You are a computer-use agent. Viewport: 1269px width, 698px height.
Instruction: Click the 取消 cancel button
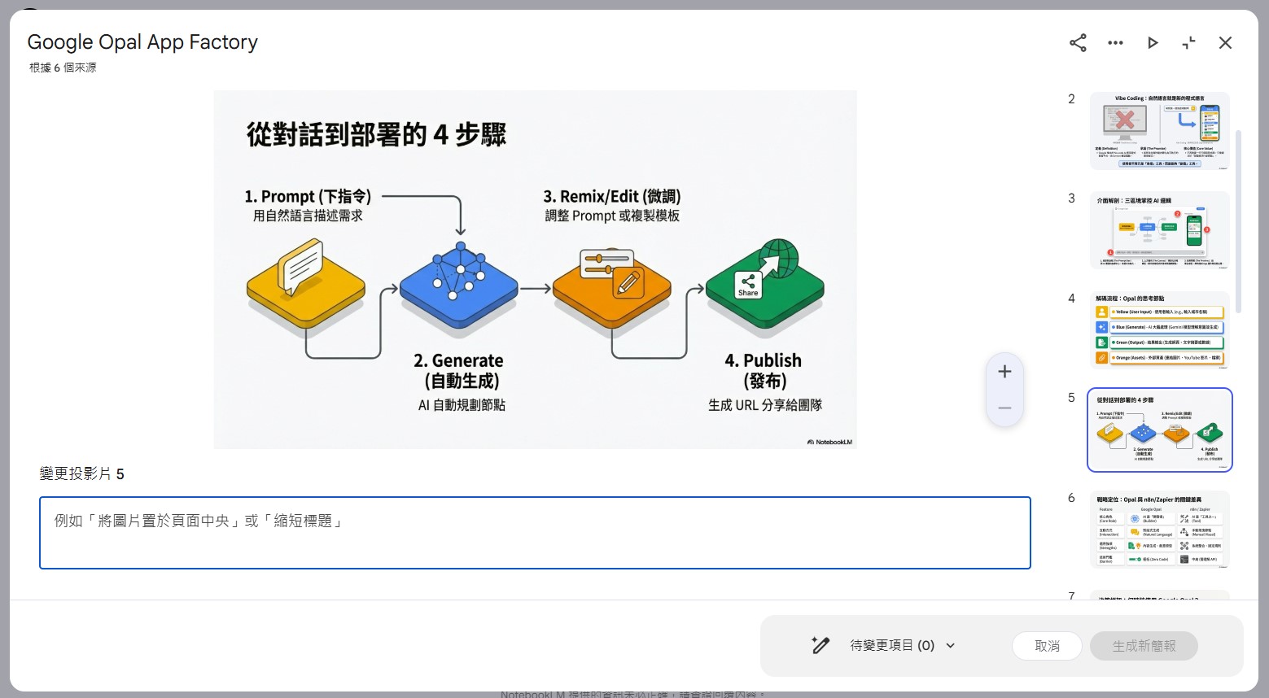tap(1047, 645)
